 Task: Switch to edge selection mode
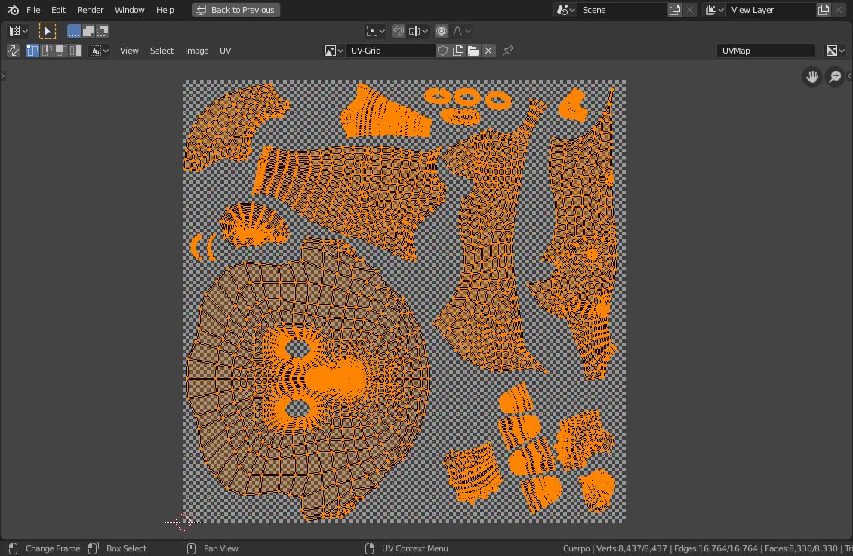(47, 51)
